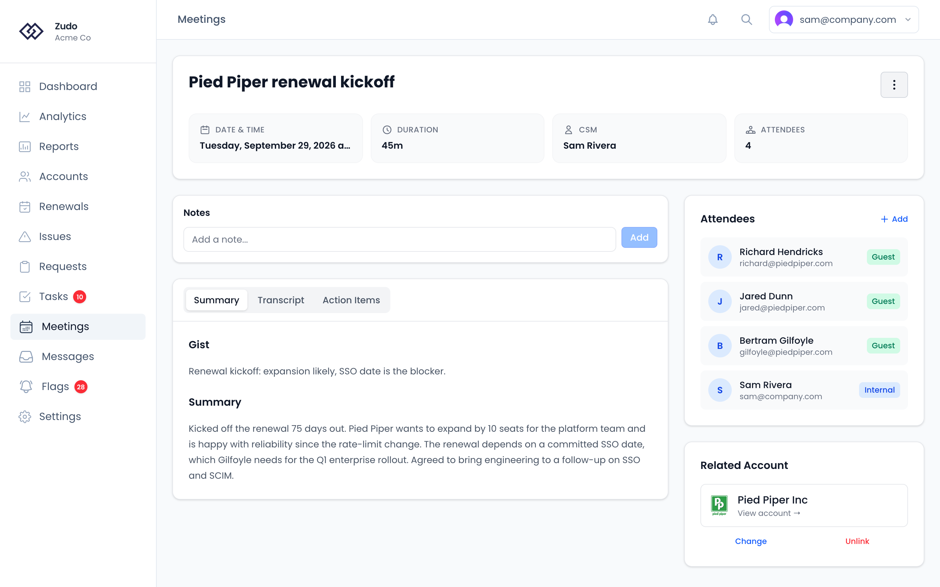Open the notifications bell
940x587 pixels.
pos(713,20)
